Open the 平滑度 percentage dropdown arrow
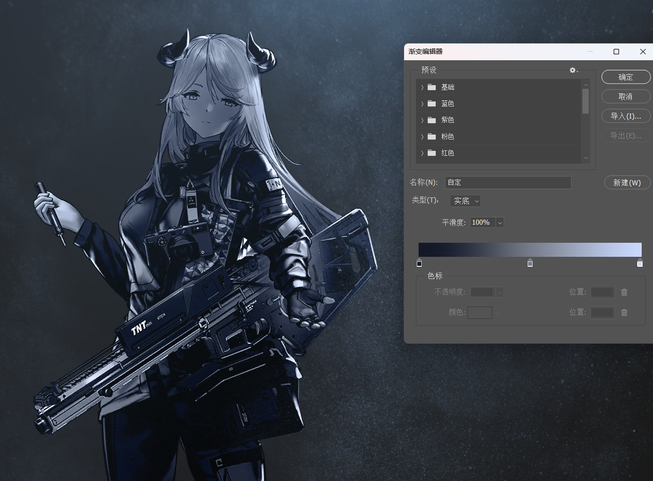The image size is (653, 481). (x=500, y=222)
